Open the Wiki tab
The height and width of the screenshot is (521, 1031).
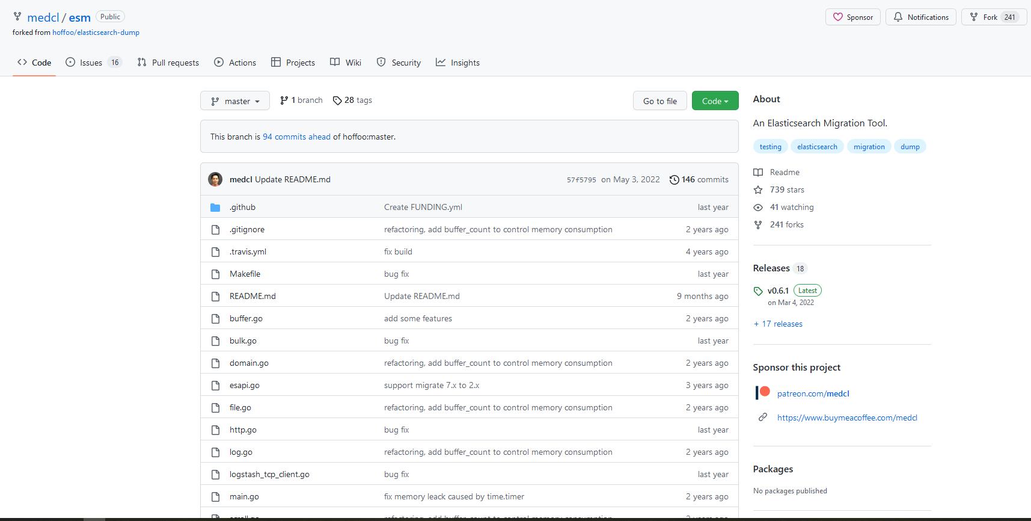346,63
